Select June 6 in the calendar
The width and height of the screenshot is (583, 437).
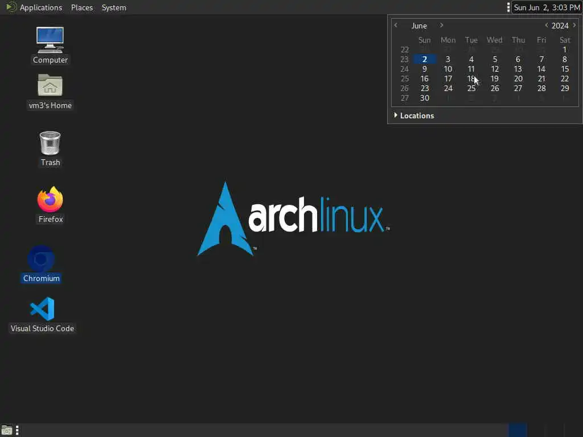coord(518,59)
